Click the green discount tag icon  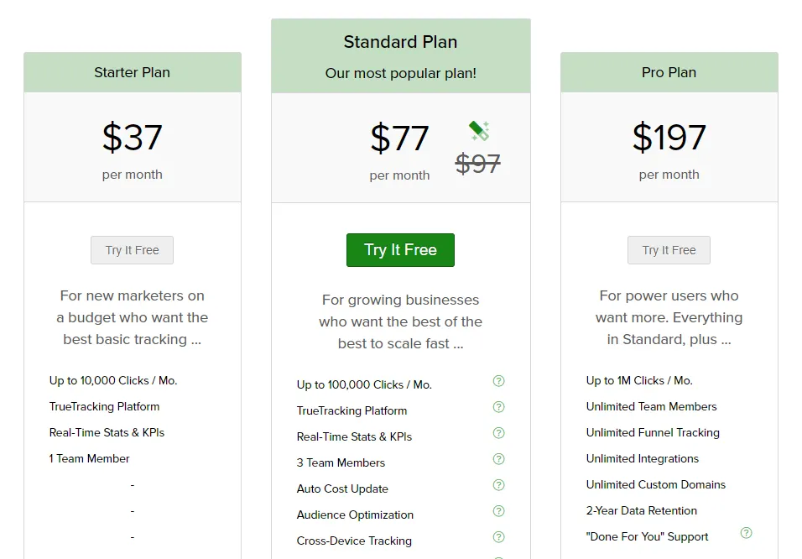click(x=479, y=131)
